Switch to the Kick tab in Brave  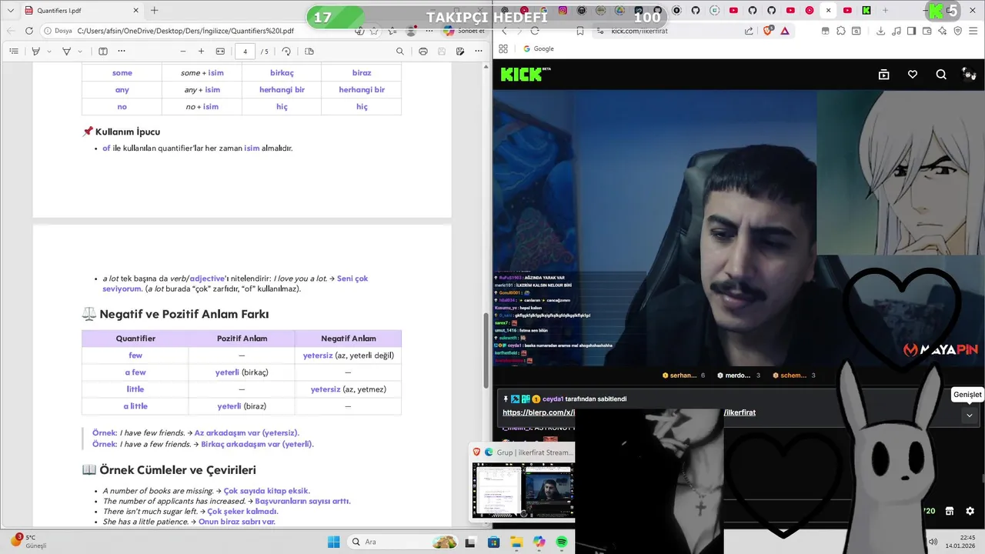click(866, 10)
